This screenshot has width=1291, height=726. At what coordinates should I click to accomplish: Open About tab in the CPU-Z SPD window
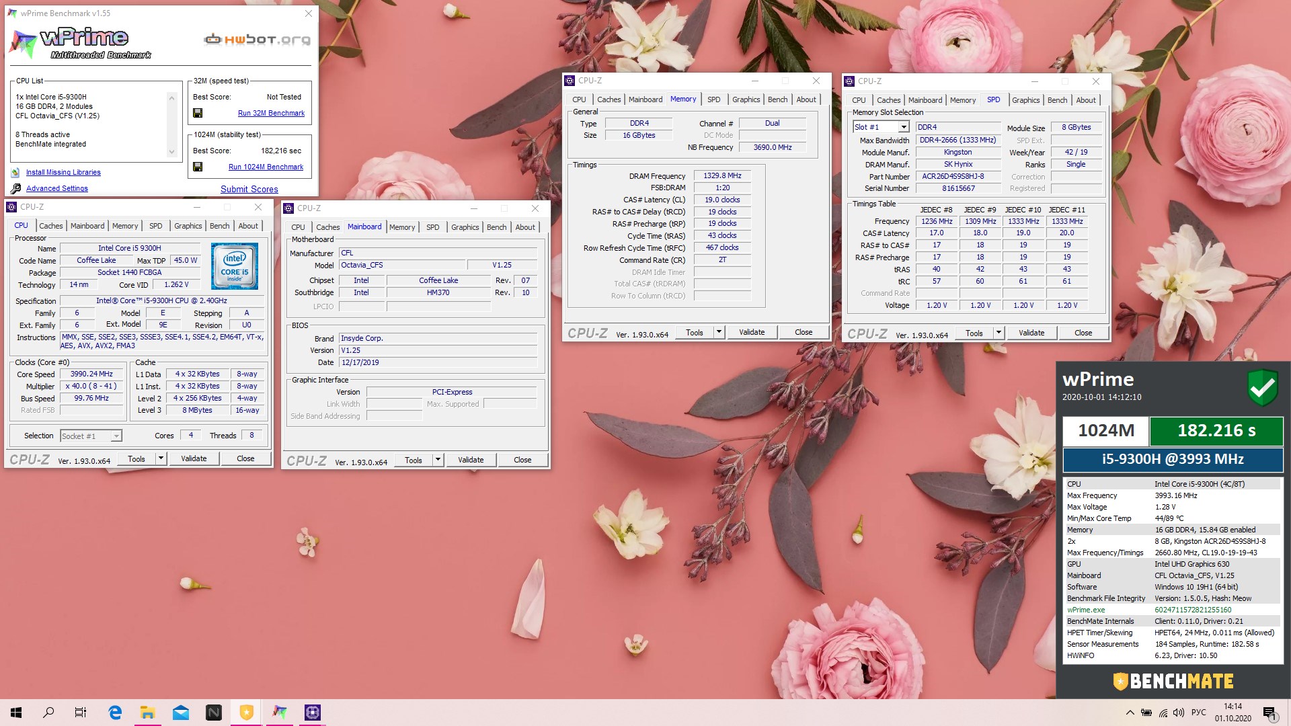coord(1086,100)
